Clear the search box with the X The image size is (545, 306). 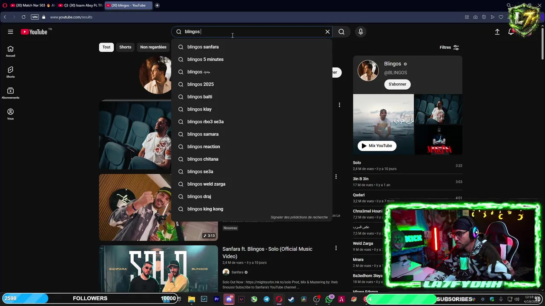click(327, 32)
